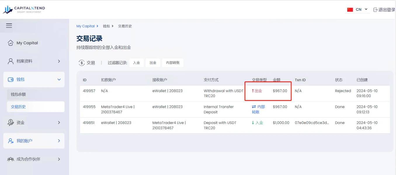This screenshot has width=396, height=175.
Task: Click the funds money-bag icon
Action: (x=11, y=123)
